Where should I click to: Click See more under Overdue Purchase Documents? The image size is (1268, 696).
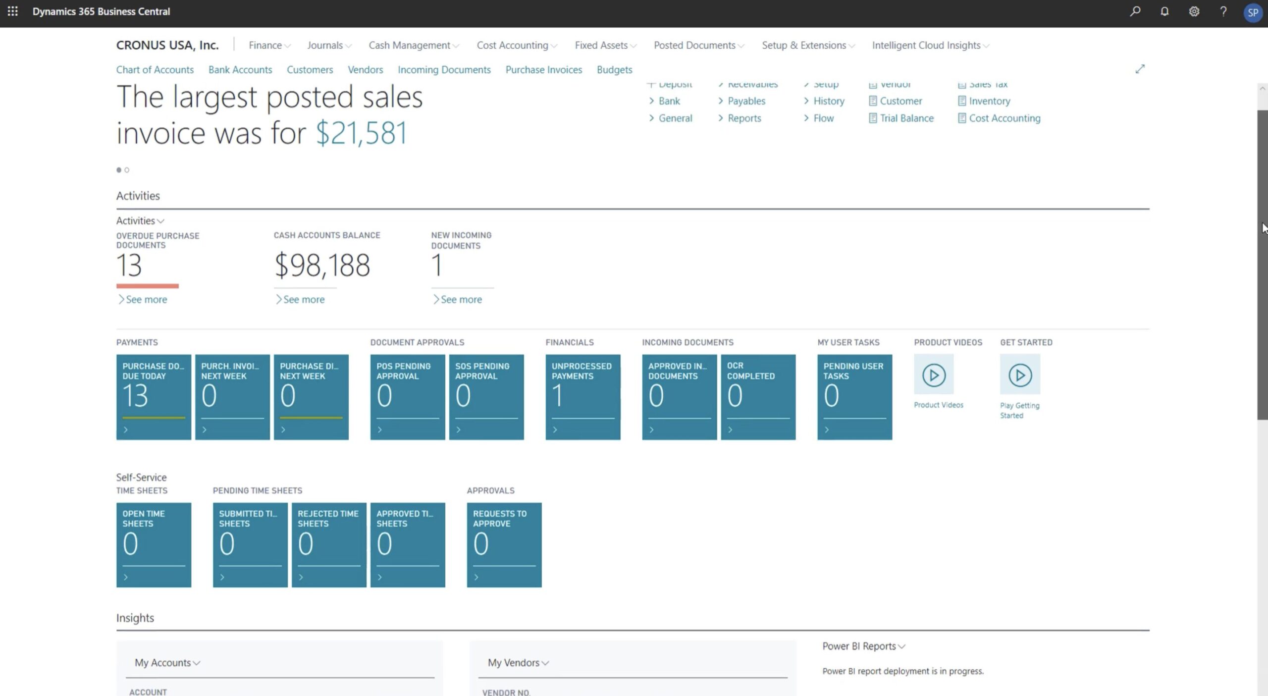[x=143, y=298]
